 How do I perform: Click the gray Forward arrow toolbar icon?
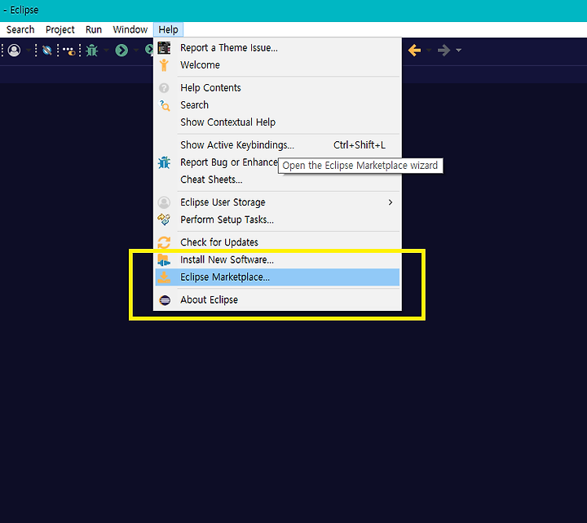point(444,51)
